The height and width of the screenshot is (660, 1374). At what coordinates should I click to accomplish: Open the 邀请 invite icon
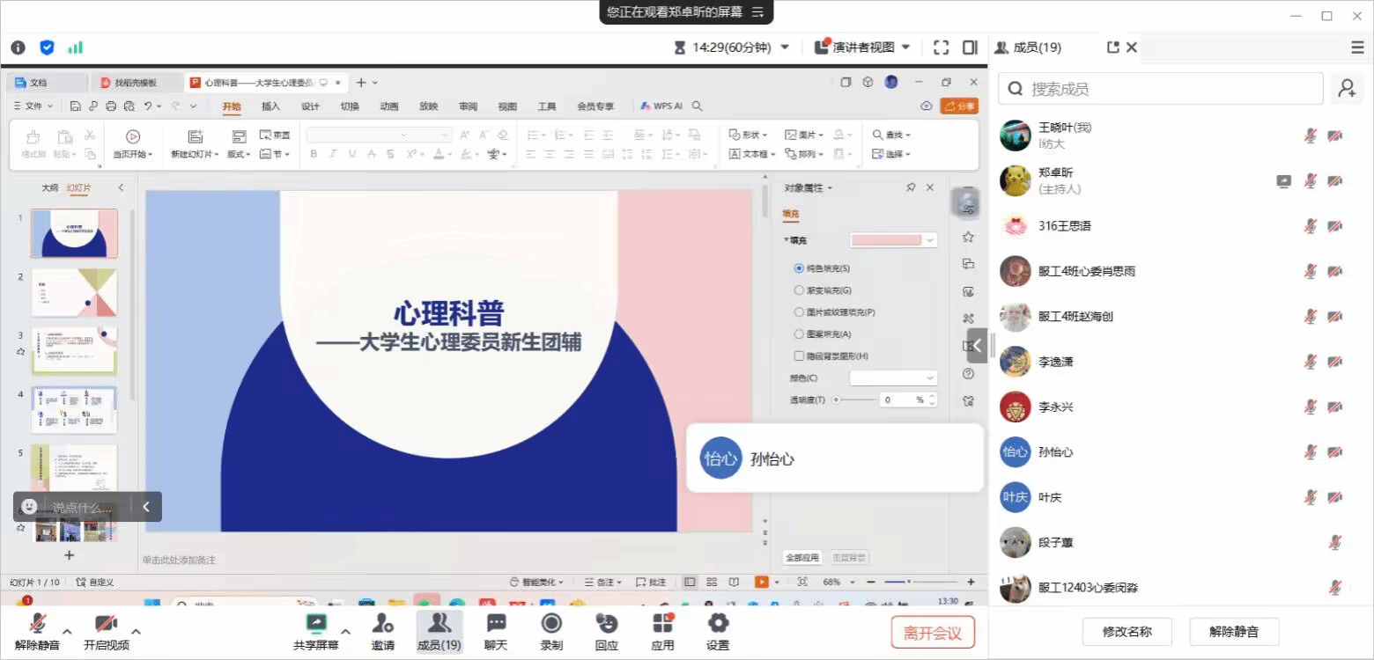[x=382, y=631]
